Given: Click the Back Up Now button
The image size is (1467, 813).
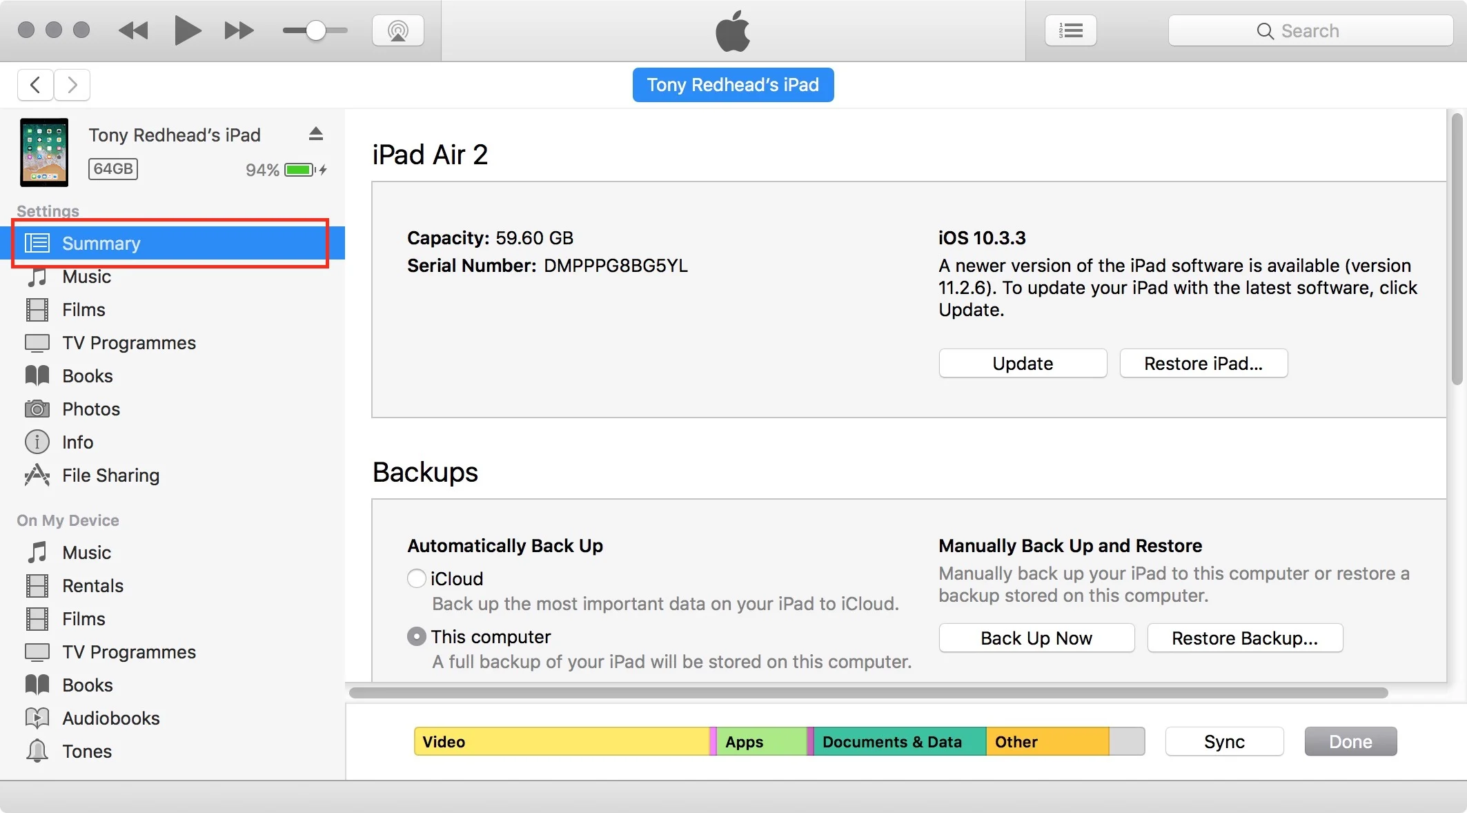Looking at the screenshot, I should [x=1036, y=638].
